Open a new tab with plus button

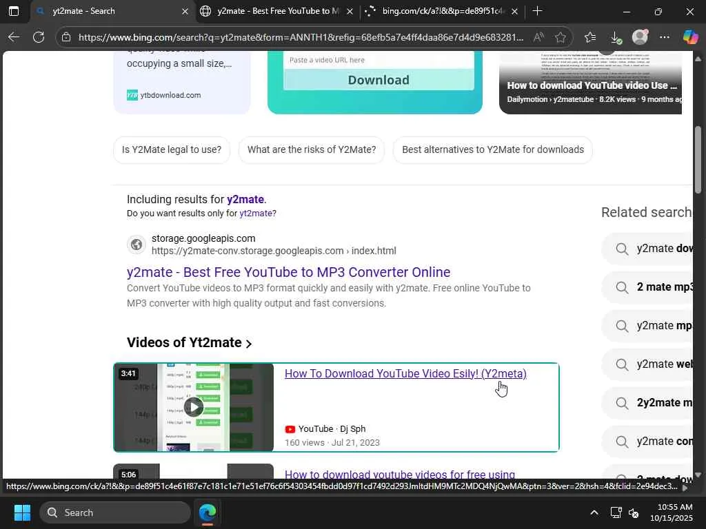tap(537, 11)
